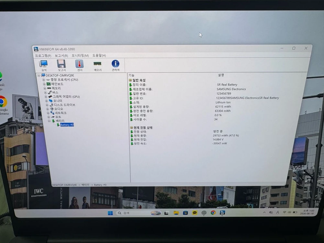324x243 pixels.
Task: Collapse the DESKTOP-OMRVQ9E root node
Action: (39, 75)
